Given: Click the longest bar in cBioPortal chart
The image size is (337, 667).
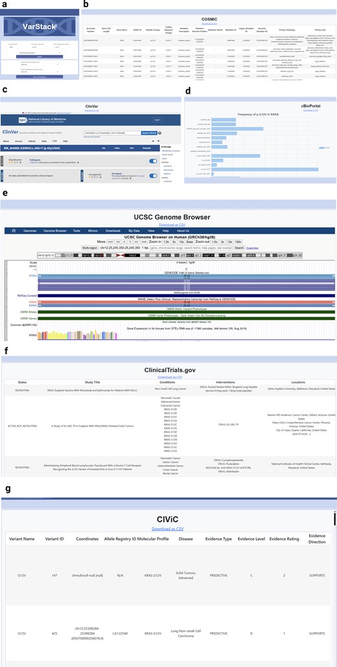Looking at the screenshot, I should coord(264,169).
